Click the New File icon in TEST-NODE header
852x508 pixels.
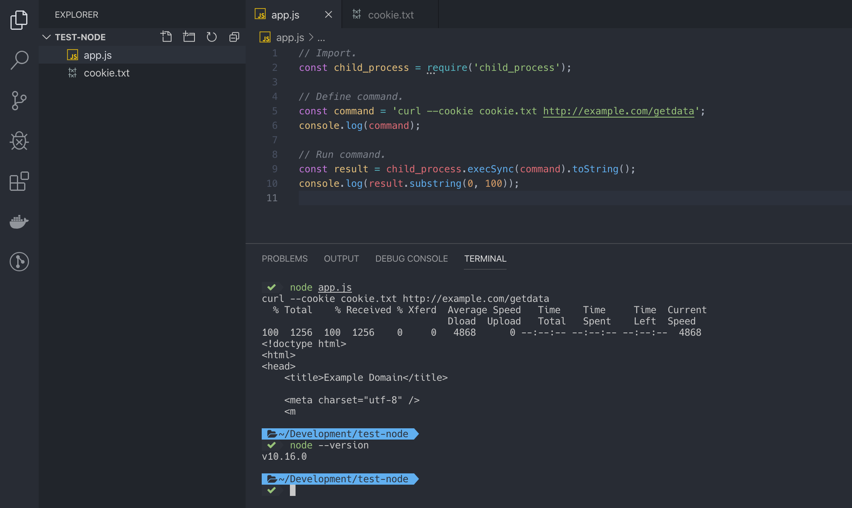[x=166, y=37]
